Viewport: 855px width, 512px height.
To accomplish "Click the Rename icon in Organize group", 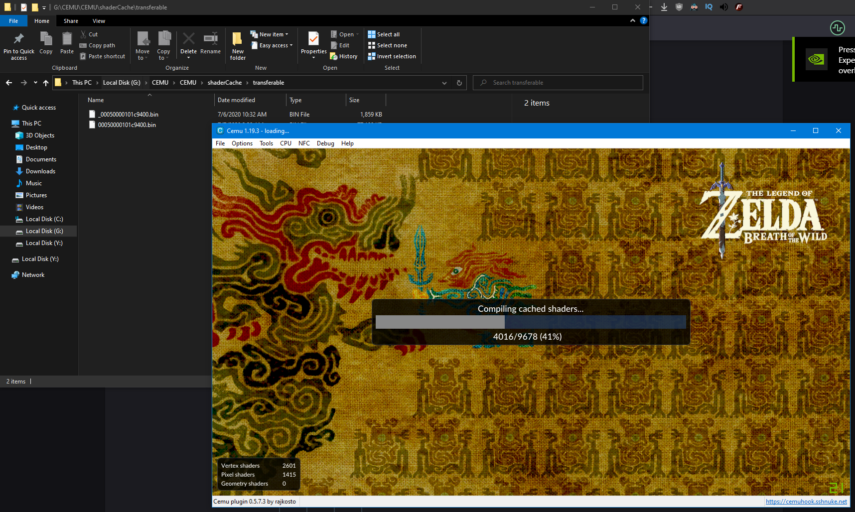I will 211,39.
